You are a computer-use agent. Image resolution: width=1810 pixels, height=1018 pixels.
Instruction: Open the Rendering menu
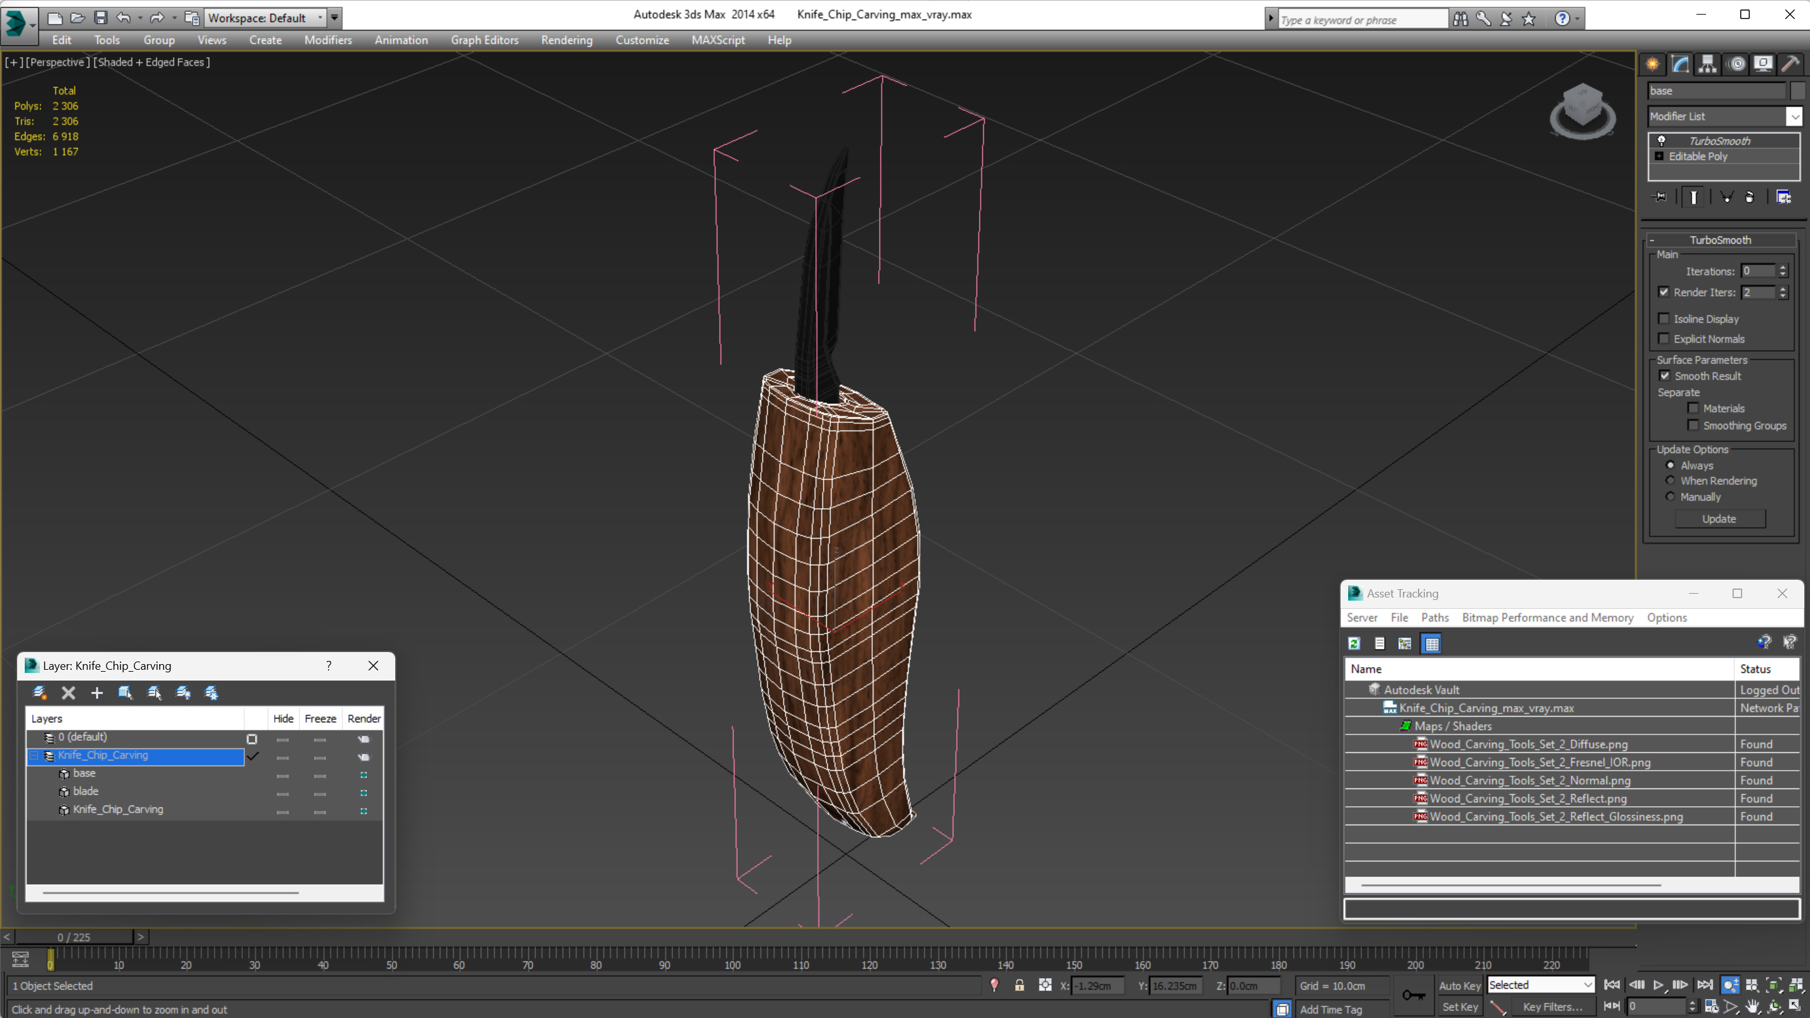coord(567,40)
